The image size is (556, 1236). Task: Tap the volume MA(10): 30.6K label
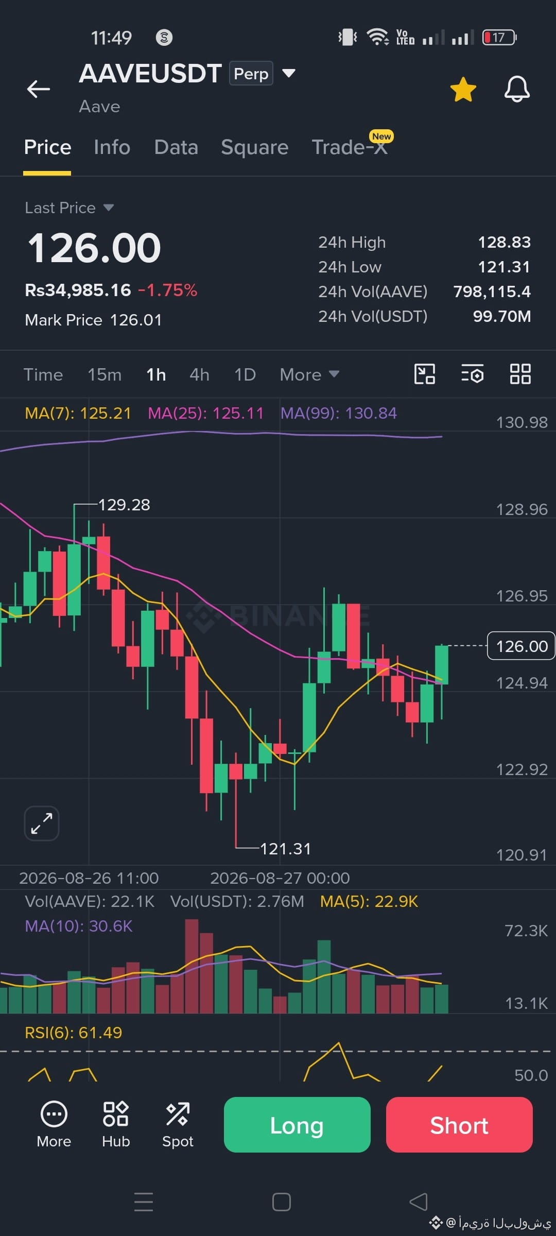pos(79,926)
